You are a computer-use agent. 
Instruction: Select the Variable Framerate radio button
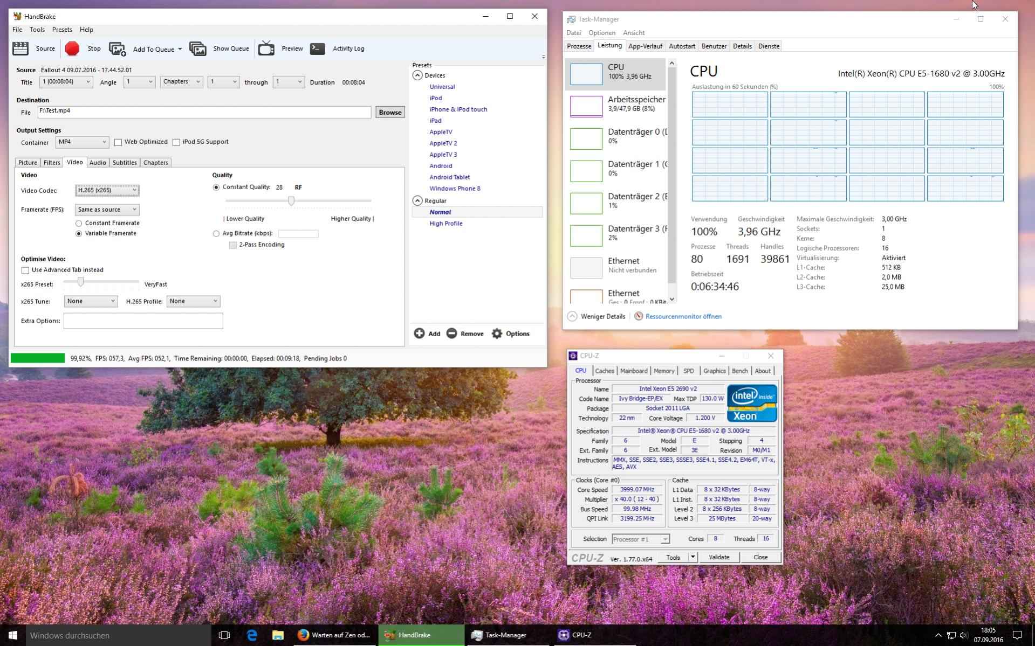point(79,234)
